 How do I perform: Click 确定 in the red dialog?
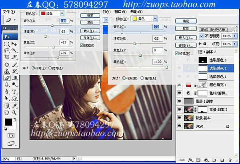pyautogui.click(x=90, y=16)
